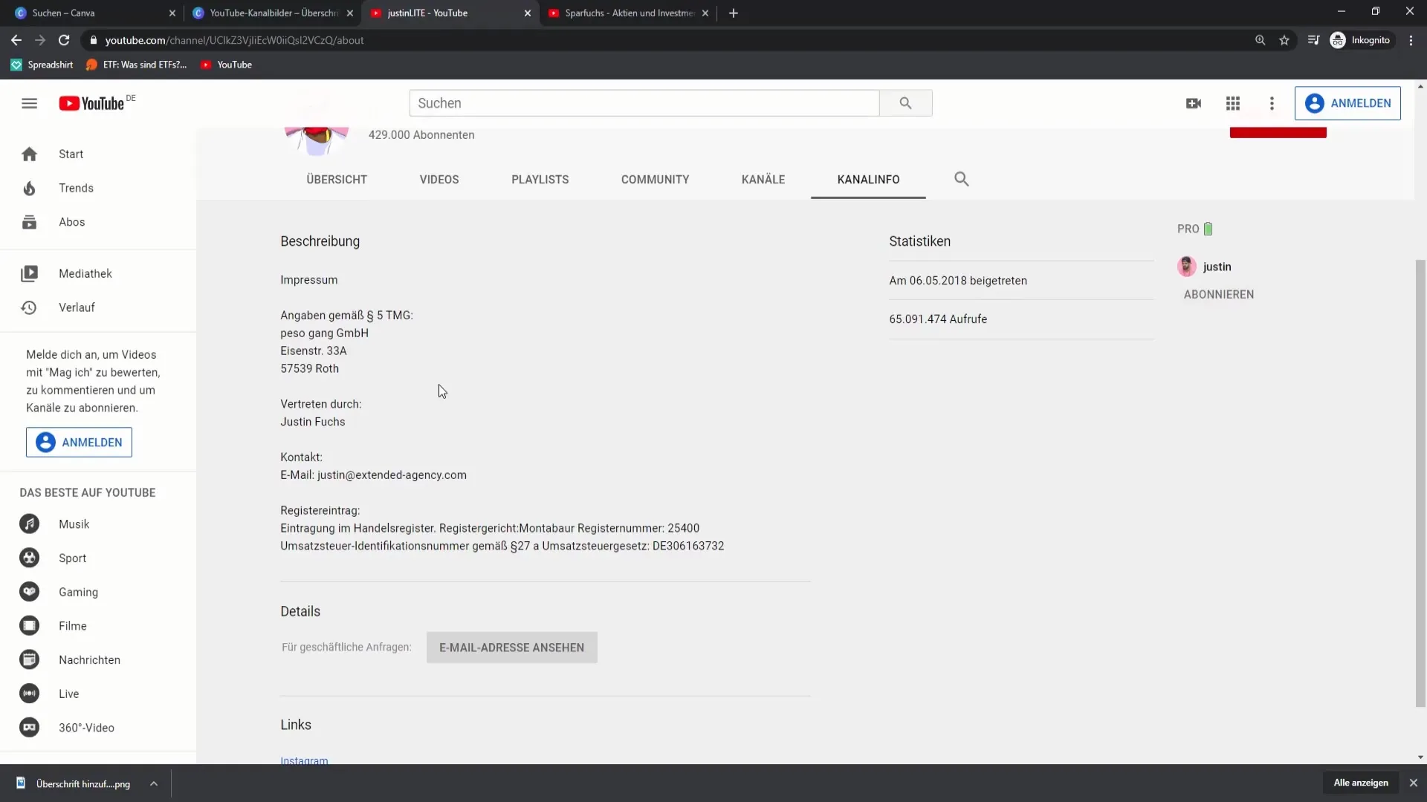
Task: Switch to the VIDEOS tab
Action: (439, 180)
